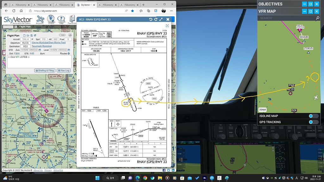The image size is (324, 182).
Task: Open Chrome from the taskbar
Action: click(145, 178)
